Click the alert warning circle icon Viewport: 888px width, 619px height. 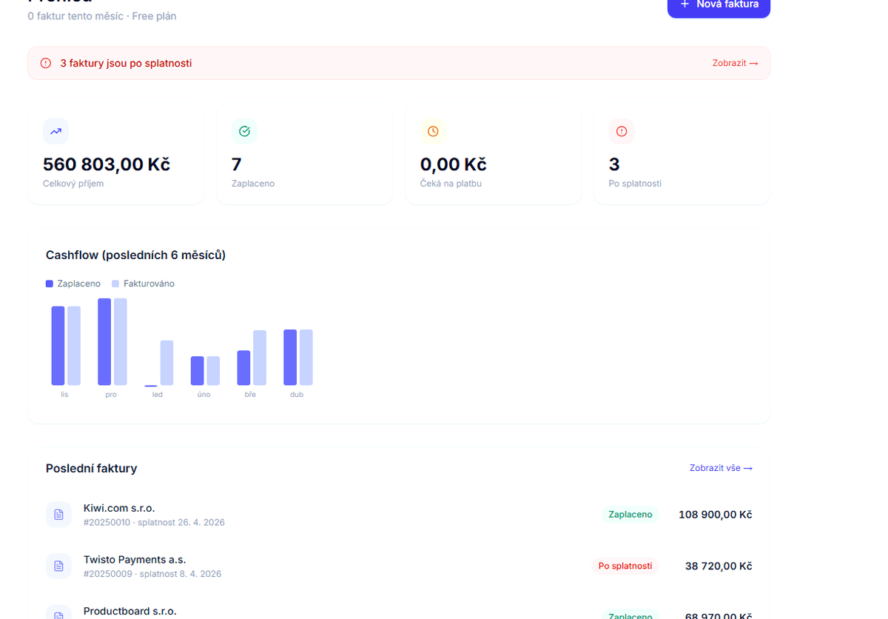(x=46, y=63)
